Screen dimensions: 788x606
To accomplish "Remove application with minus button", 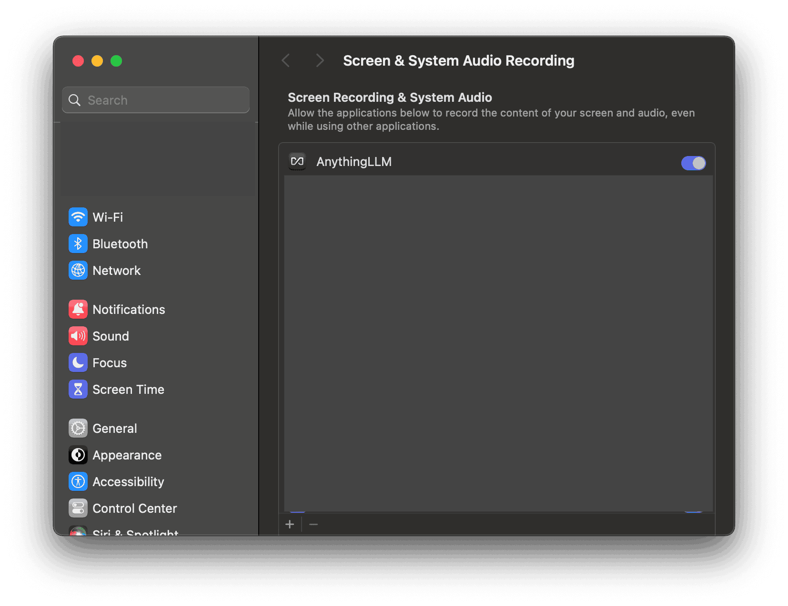I will click(313, 524).
